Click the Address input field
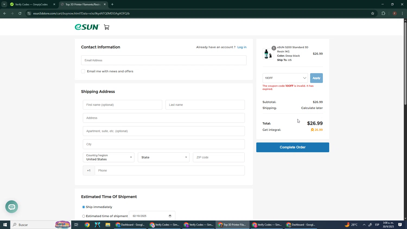 164,118
